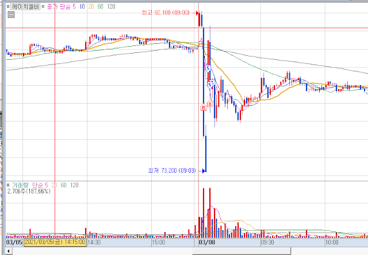The image size is (368, 255).
Task: Click the 14:30 time axis label
Action: [94, 242]
